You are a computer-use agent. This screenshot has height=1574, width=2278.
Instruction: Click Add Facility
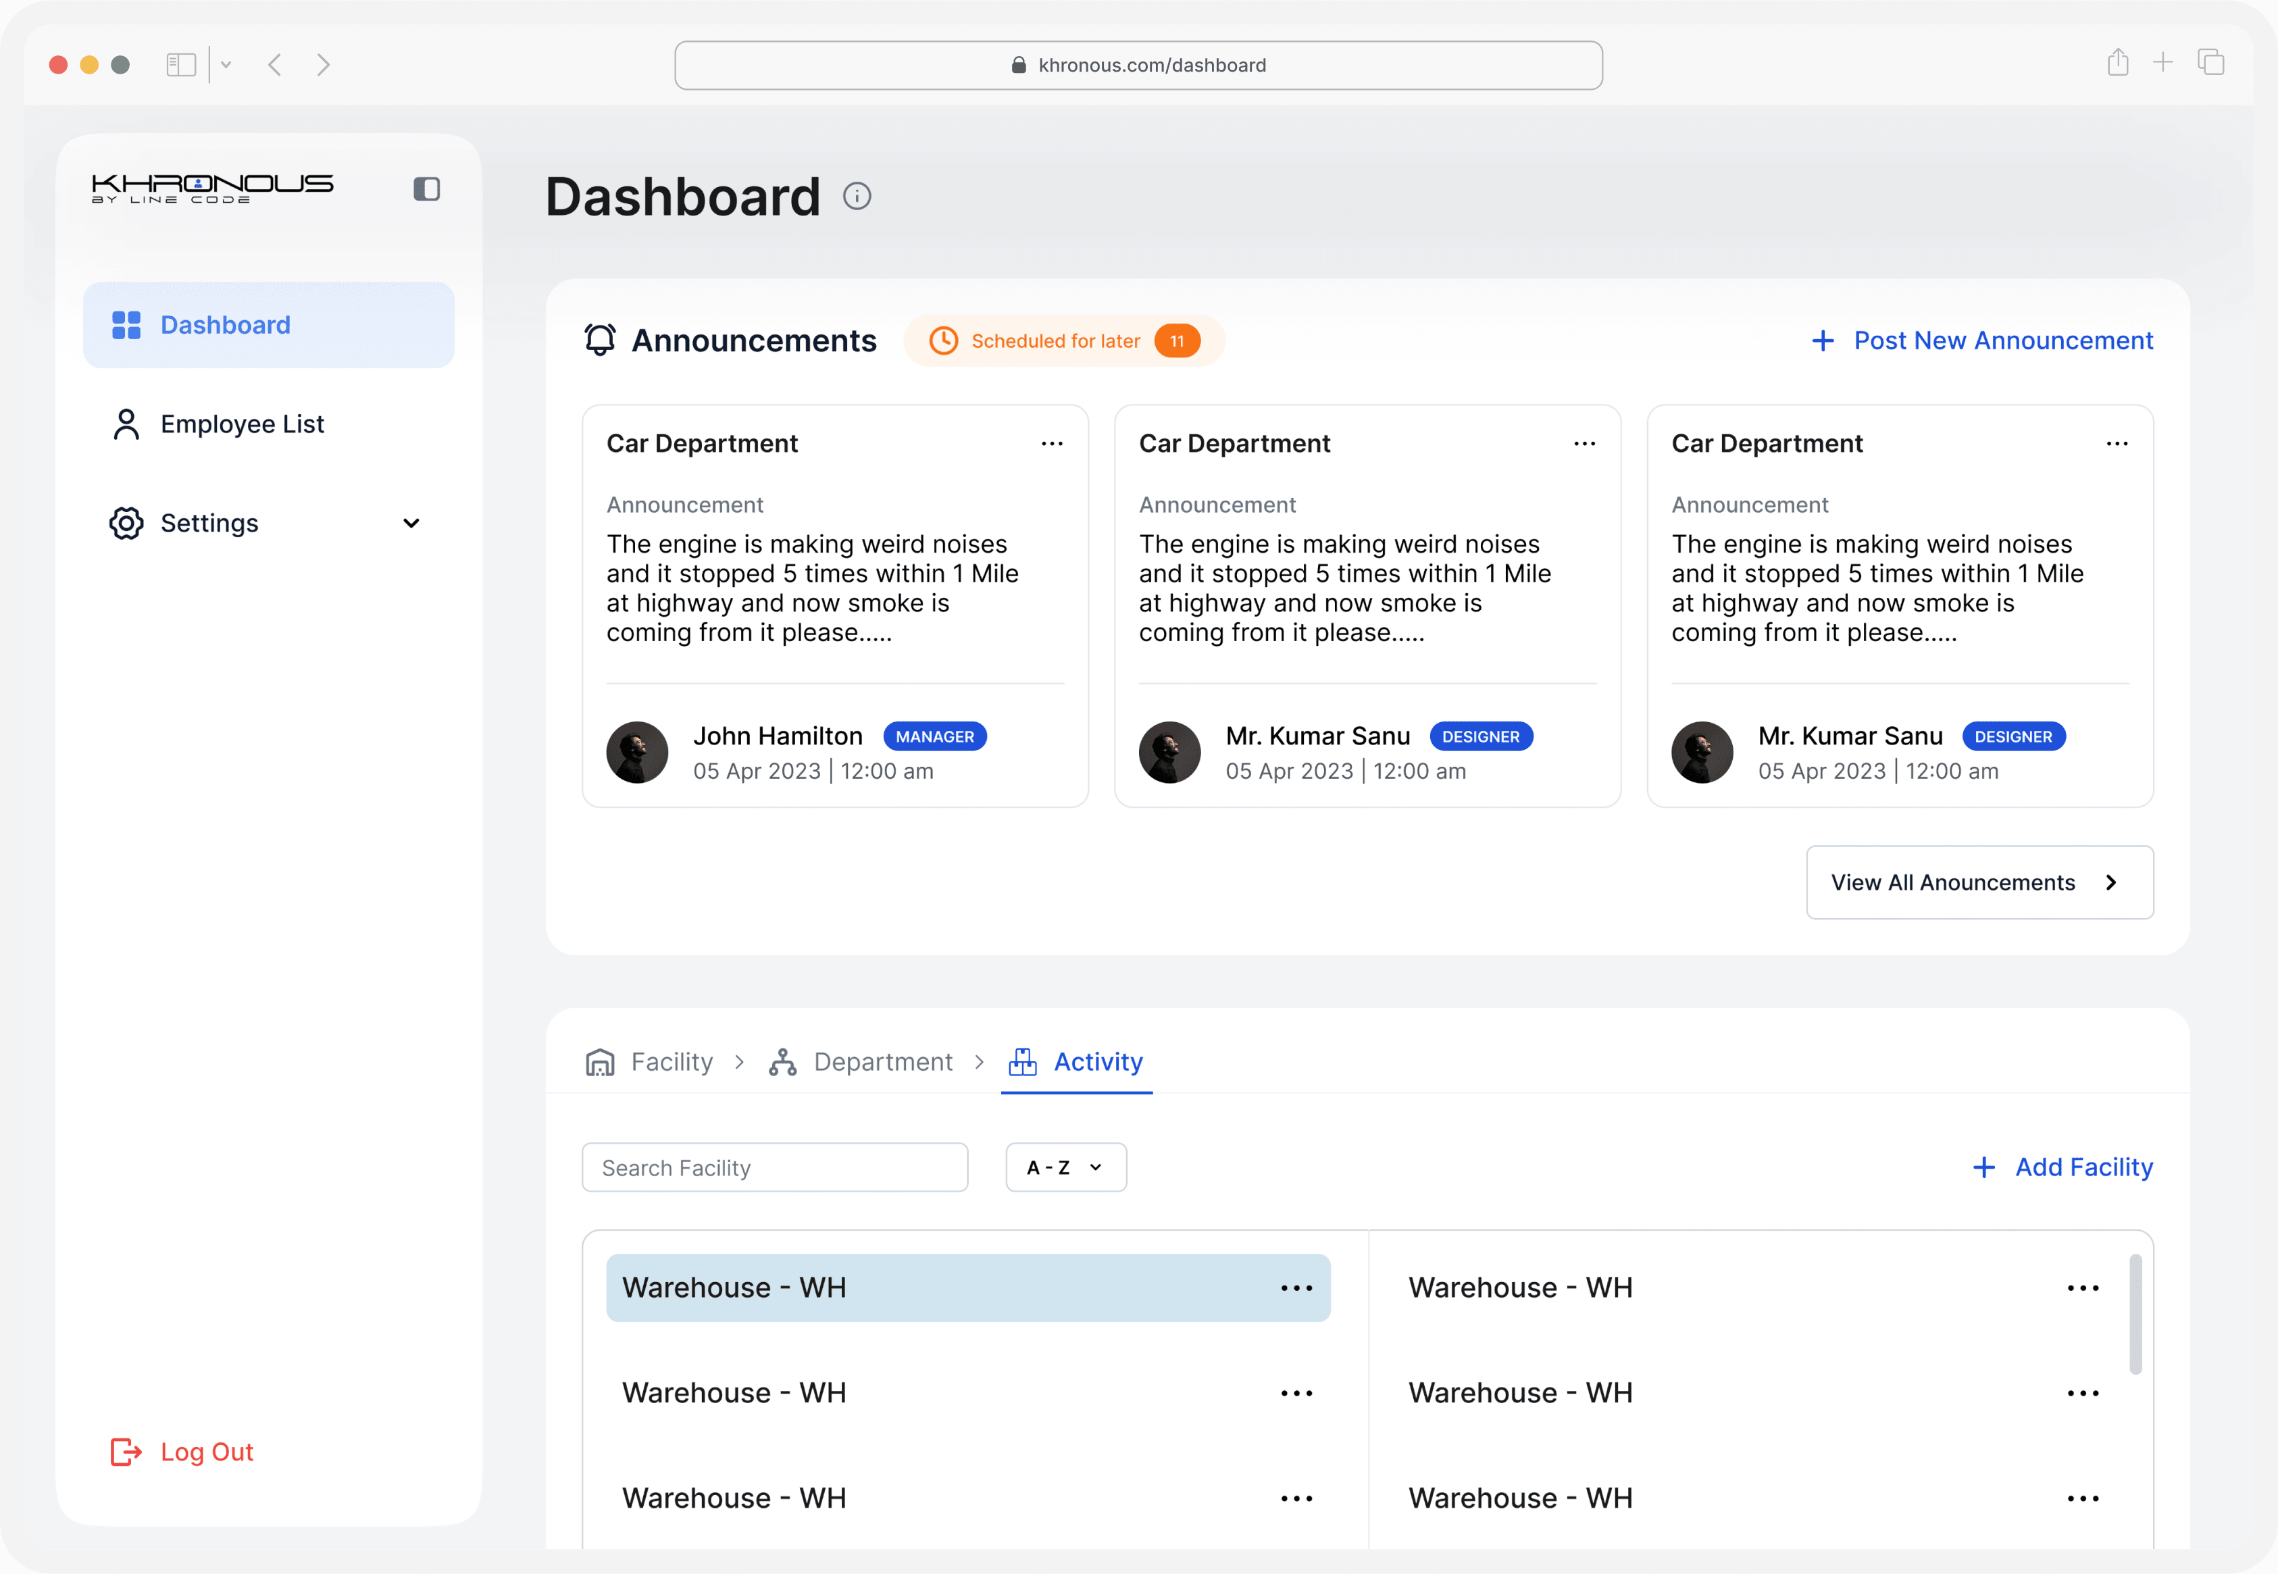(x=2063, y=1167)
